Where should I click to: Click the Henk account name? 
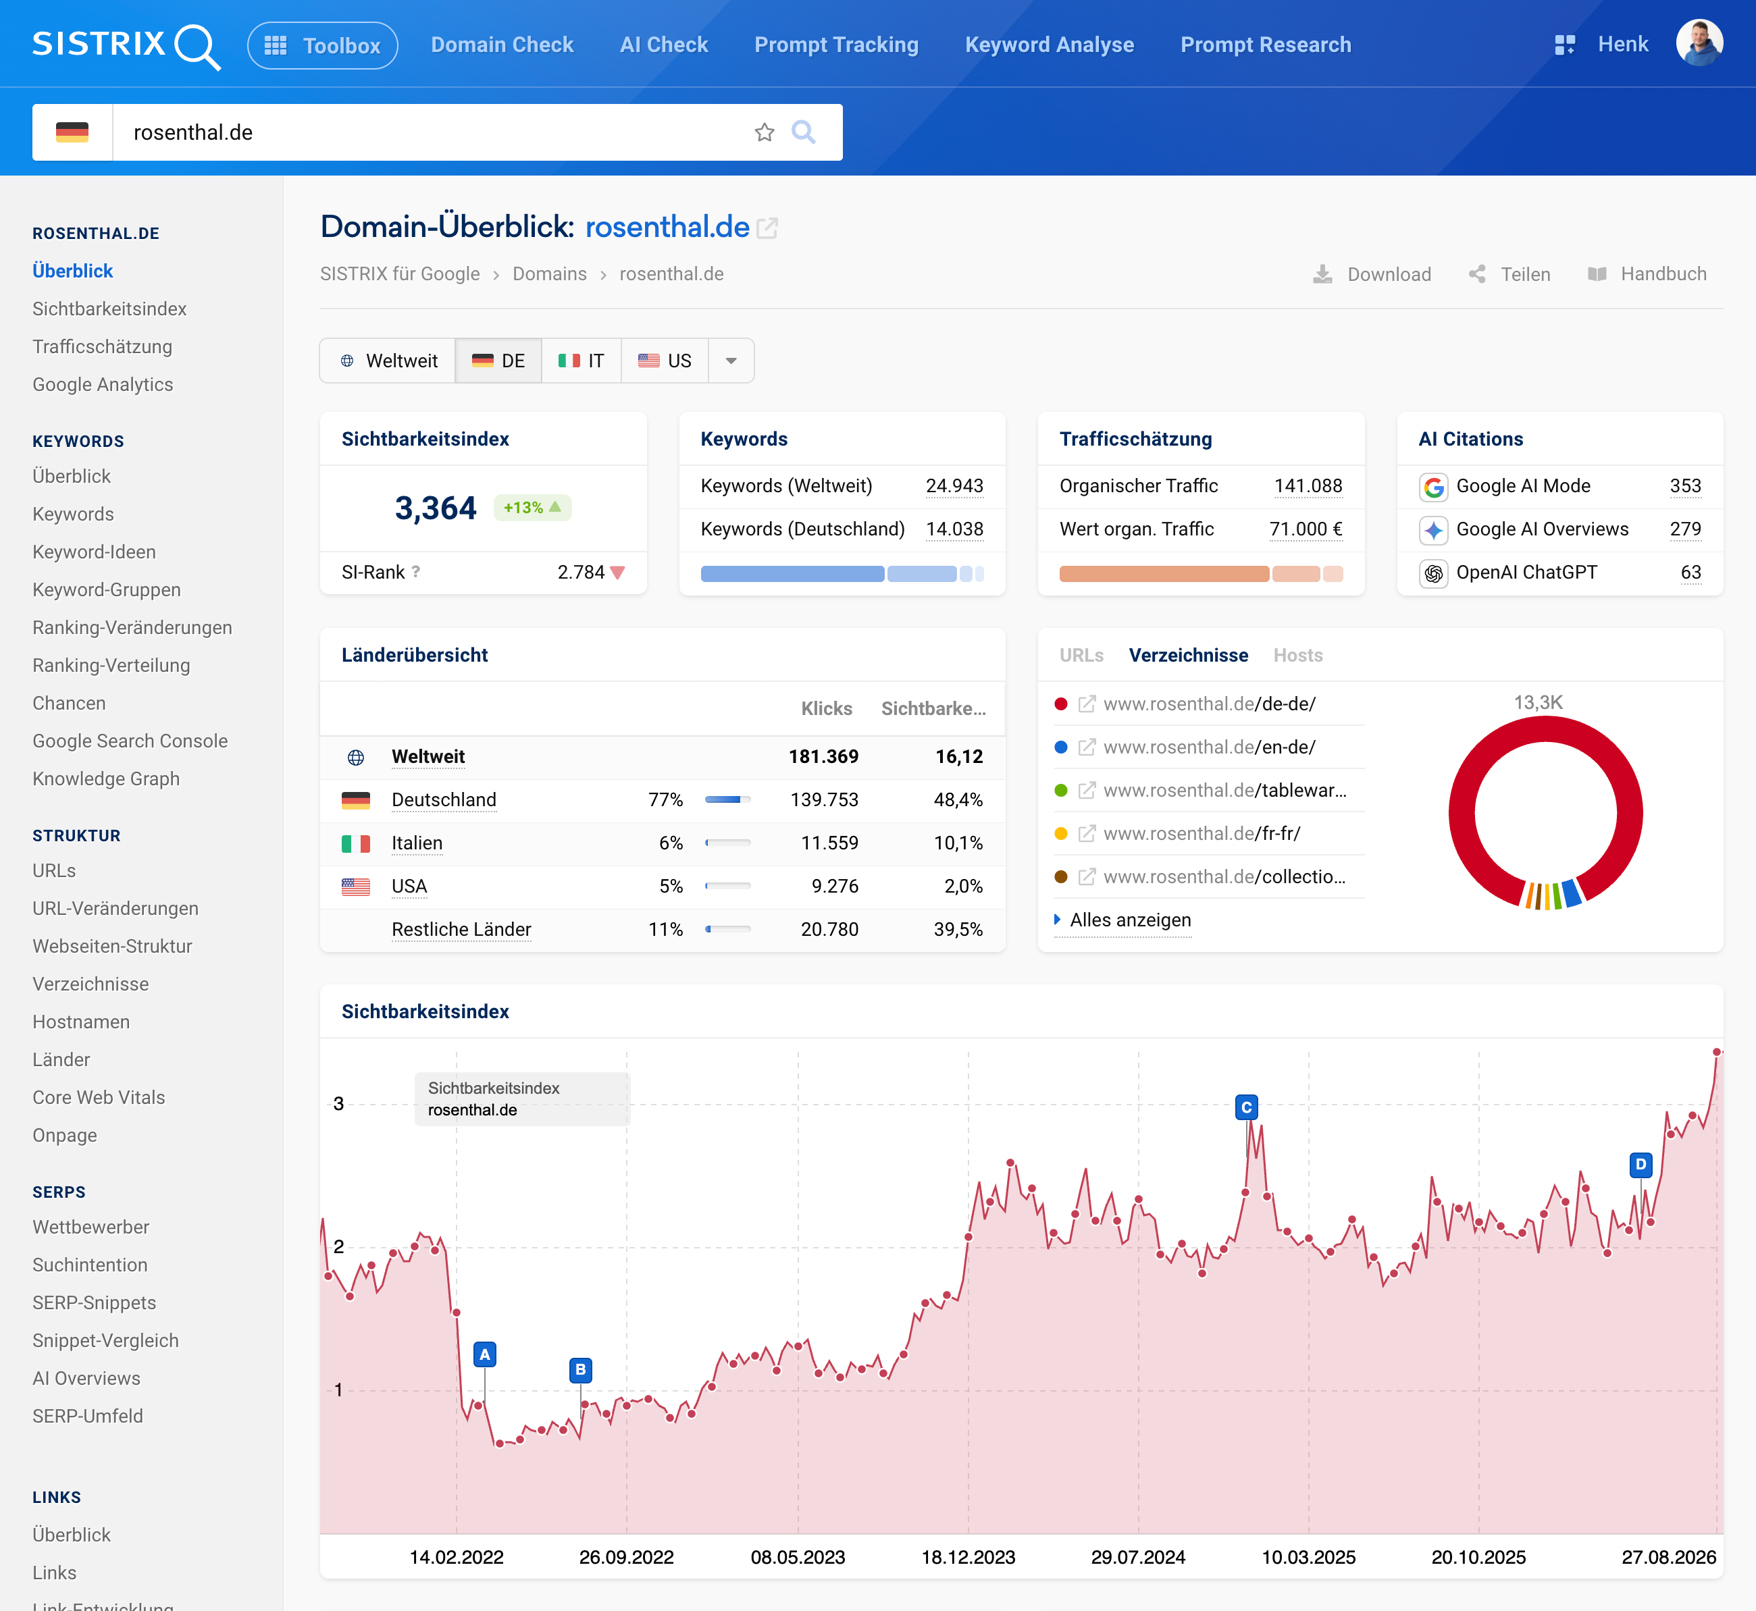(x=1622, y=45)
